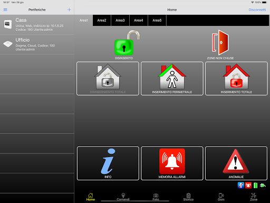The height and width of the screenshot is (203, 270).
Task: Activate Inserimento Perimetrale mode
Action: pos(172,78)
